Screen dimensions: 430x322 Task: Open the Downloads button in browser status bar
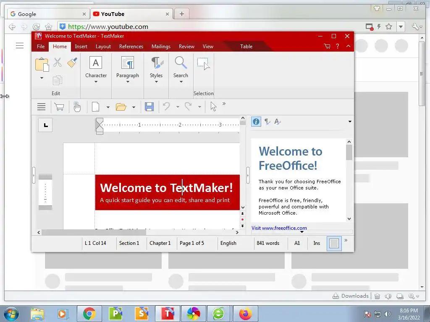(351, 296)
